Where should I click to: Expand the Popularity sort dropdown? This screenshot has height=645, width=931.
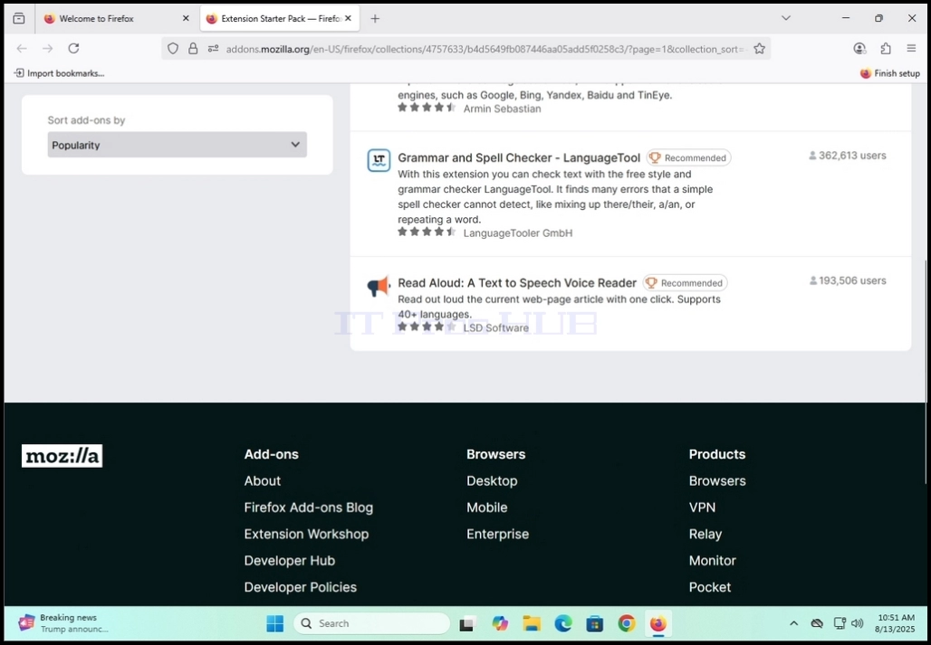point(177,145)
